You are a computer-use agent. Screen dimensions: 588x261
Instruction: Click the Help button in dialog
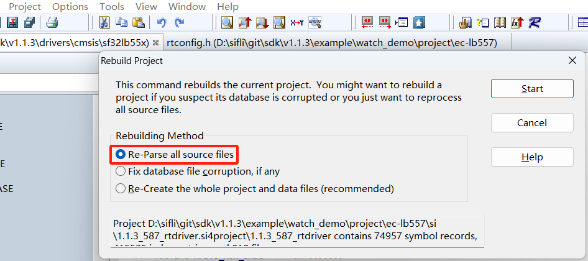[532, 157]
